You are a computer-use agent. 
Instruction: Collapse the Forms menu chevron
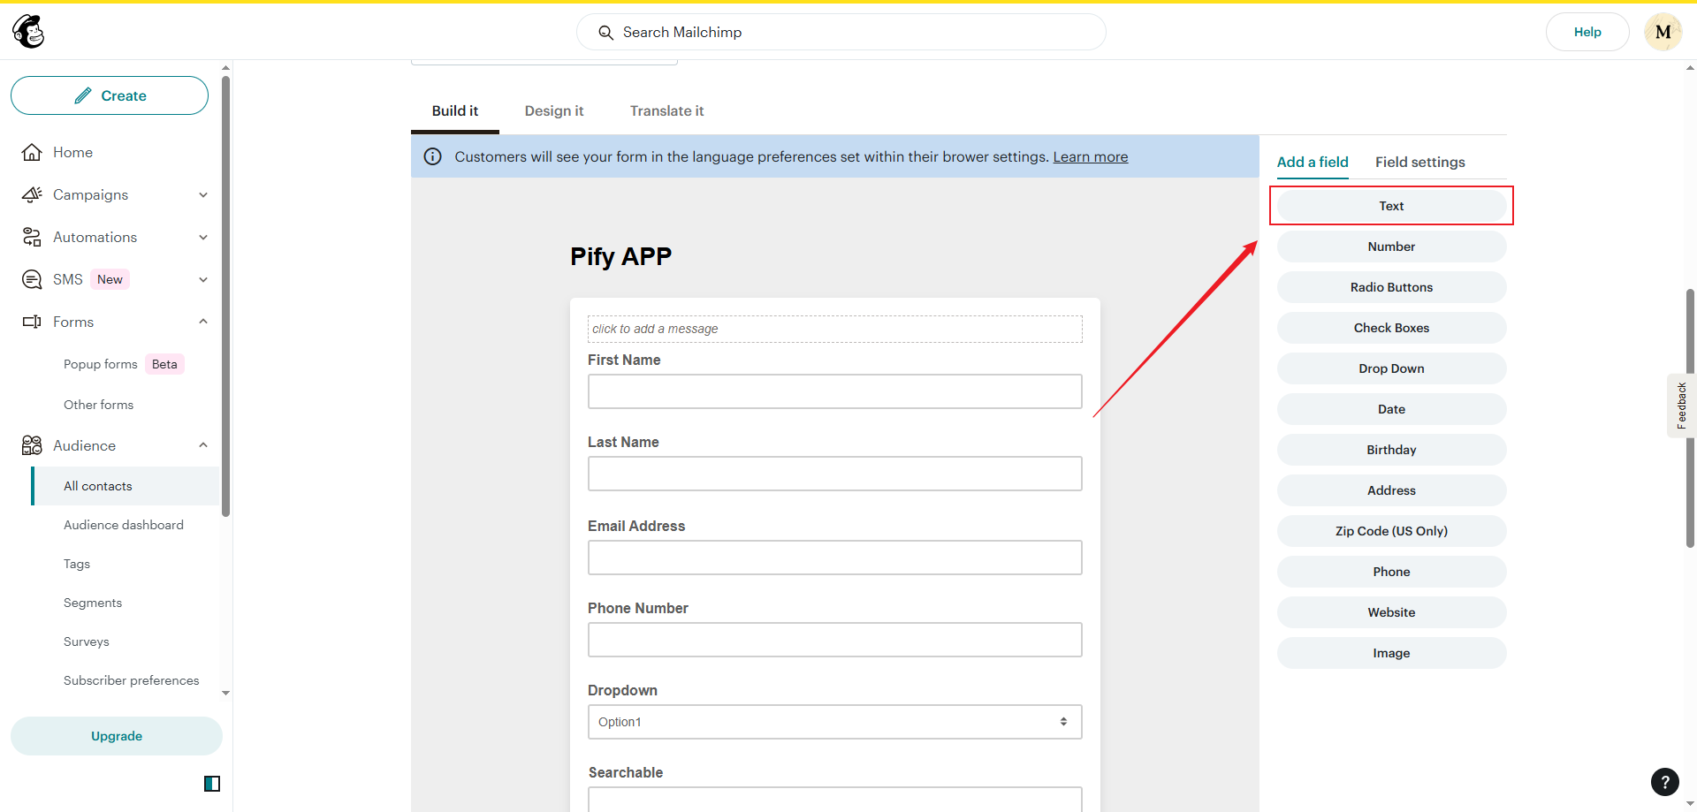[203, 322]
